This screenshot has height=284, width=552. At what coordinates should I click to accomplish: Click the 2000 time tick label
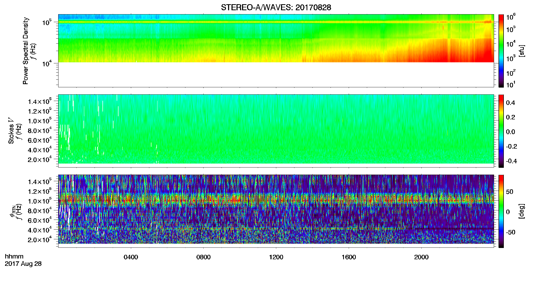pyautogui.click(x=421, y=257)
